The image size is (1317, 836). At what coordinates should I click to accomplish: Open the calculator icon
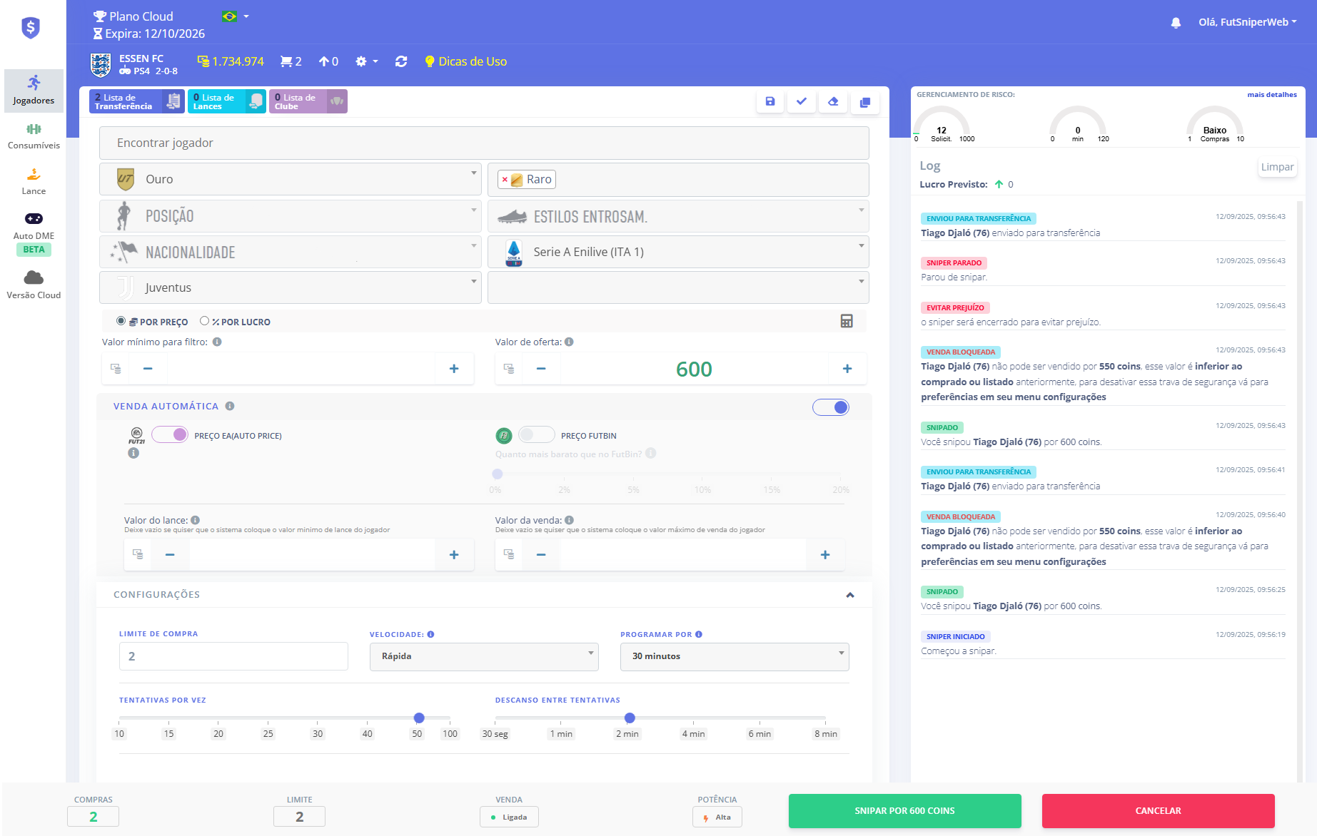click(x=847, y=321)
